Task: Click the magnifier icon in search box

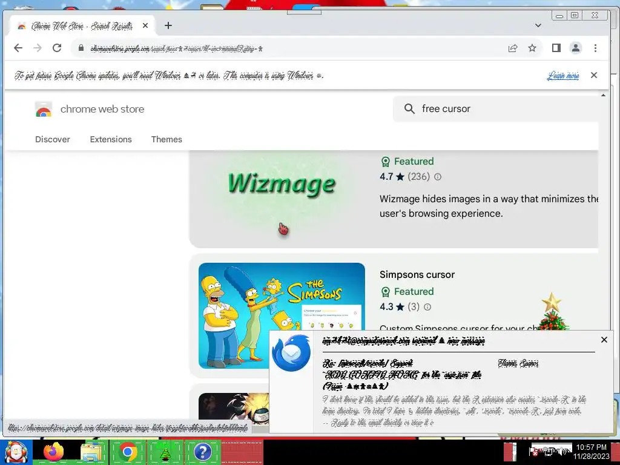Action: [x=409, y=109]
